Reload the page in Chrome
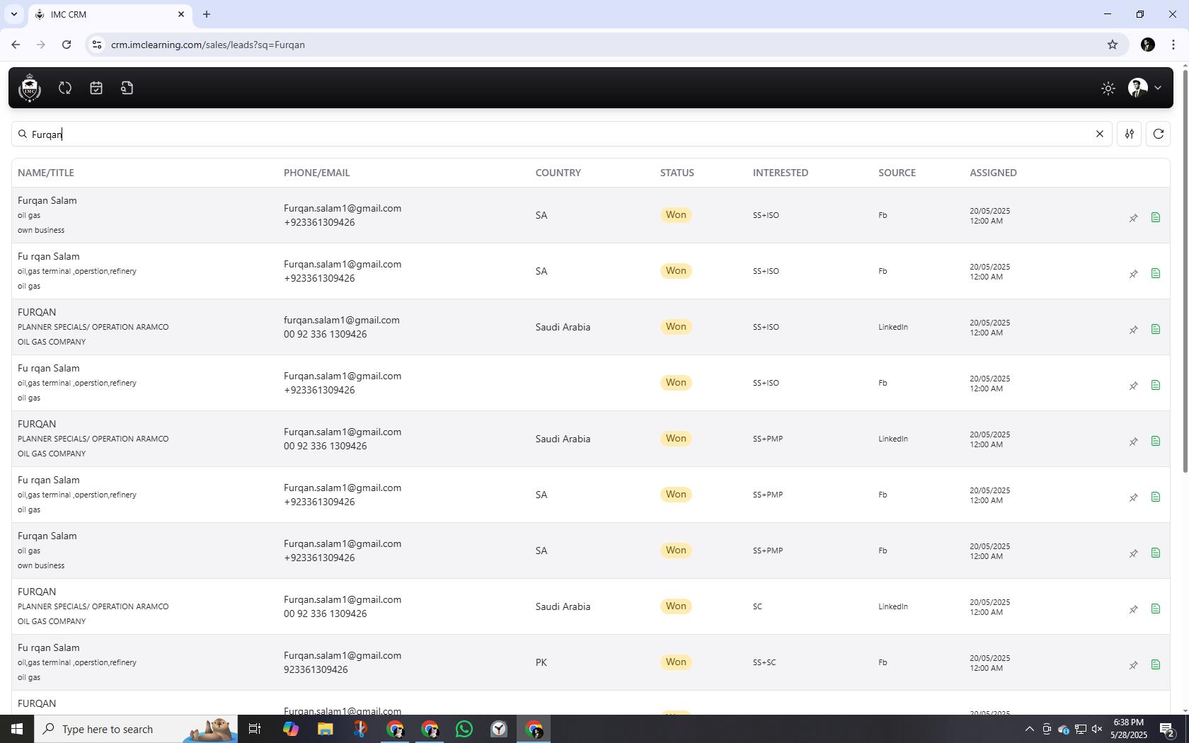 [x=67, y=45]
